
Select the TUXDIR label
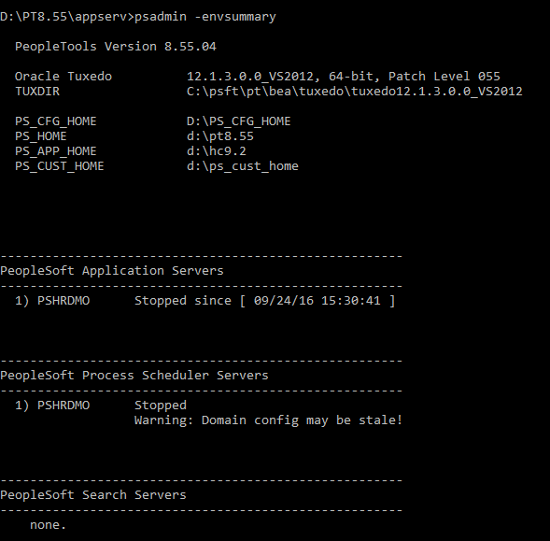(37, 92)
